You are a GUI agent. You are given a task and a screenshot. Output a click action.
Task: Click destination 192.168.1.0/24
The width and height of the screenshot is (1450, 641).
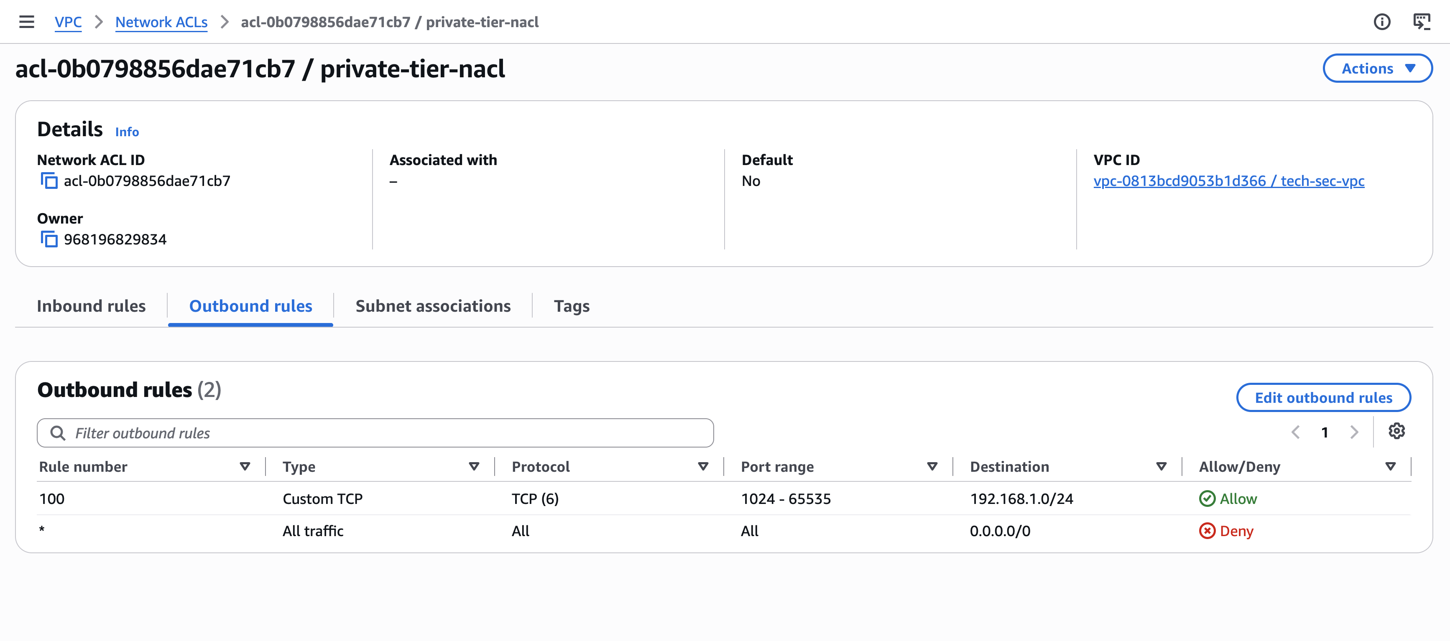(1021, 499)
